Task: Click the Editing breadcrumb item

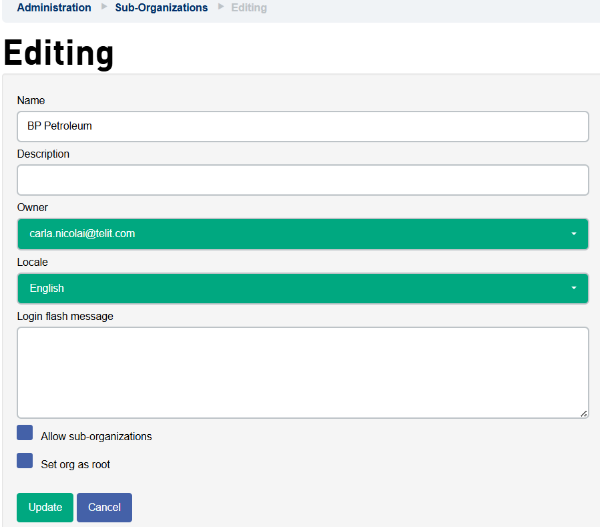Action: [x=249, y=7]
